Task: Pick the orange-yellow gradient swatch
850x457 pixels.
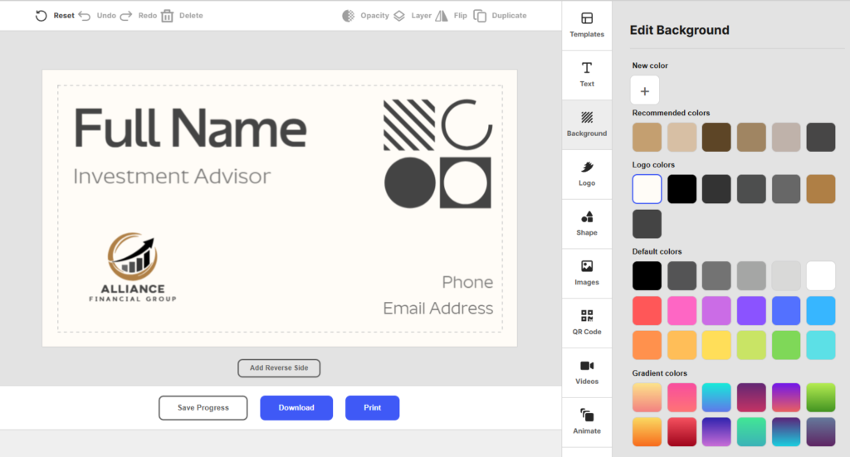Action: tap(647, 432)
